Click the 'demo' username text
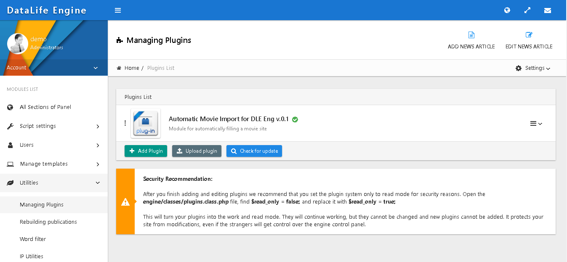 coord(38,39)
